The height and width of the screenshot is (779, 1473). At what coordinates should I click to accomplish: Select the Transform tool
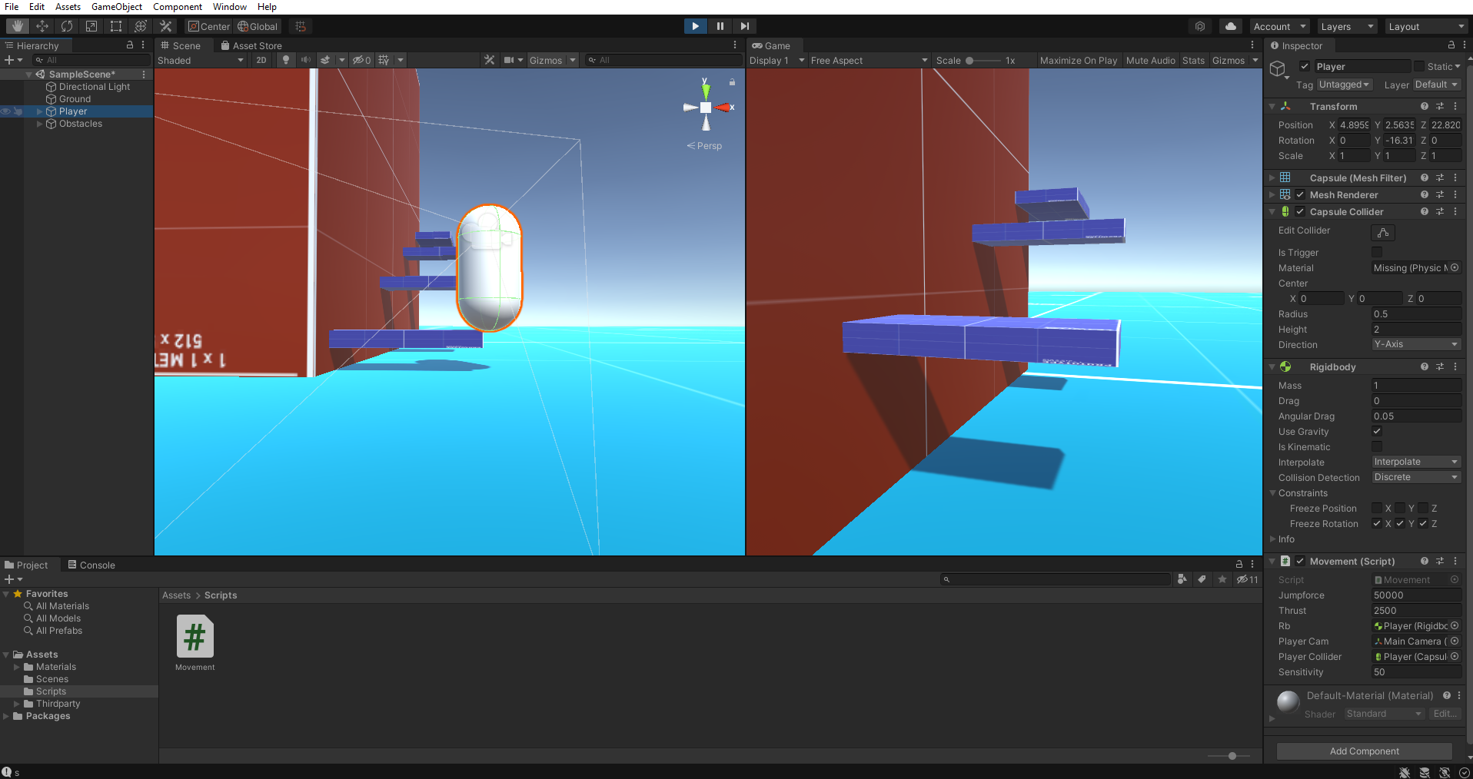click(x=140, y=26)
